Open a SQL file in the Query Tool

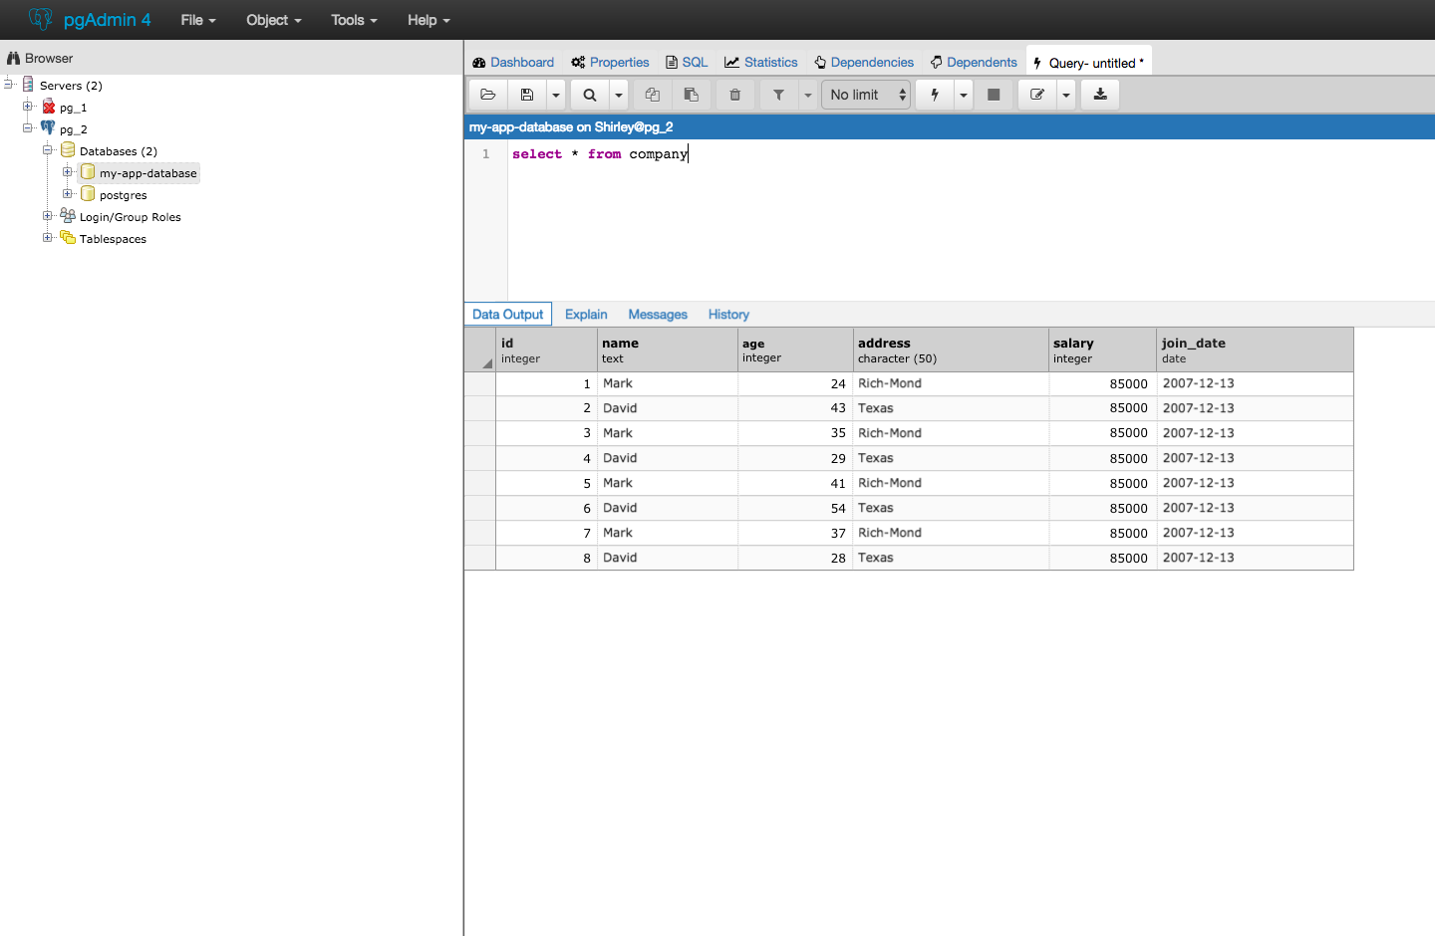tap(487, 94)
